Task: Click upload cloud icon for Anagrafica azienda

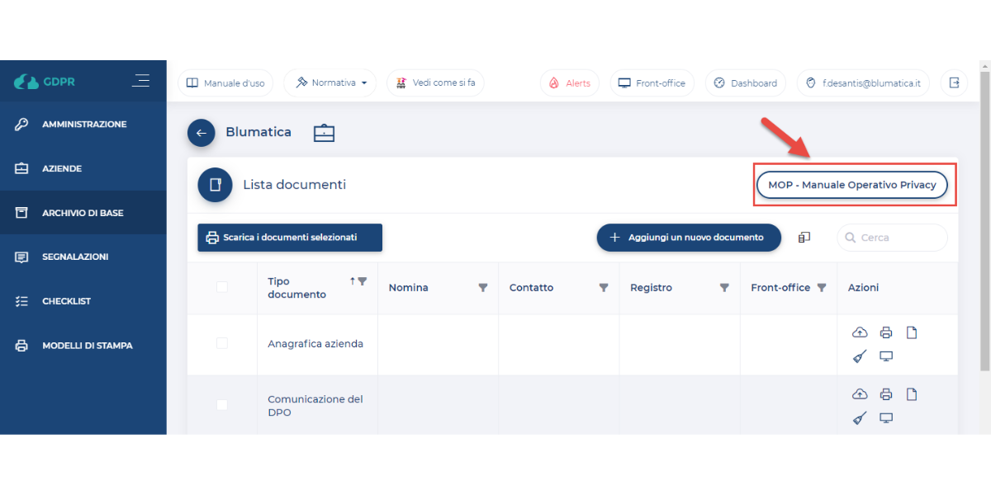Action: pos(860,332)
